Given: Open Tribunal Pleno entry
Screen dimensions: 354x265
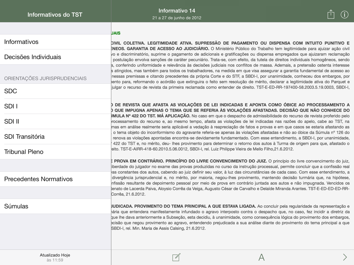Looking at the screenshot, I should (x=56, y=152).
